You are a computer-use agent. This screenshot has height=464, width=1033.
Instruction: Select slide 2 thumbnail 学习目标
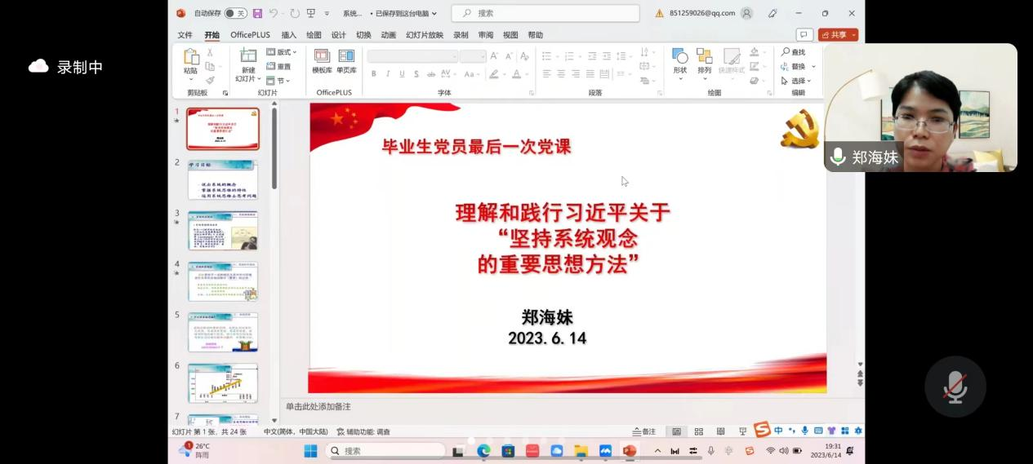coord(222,179)
